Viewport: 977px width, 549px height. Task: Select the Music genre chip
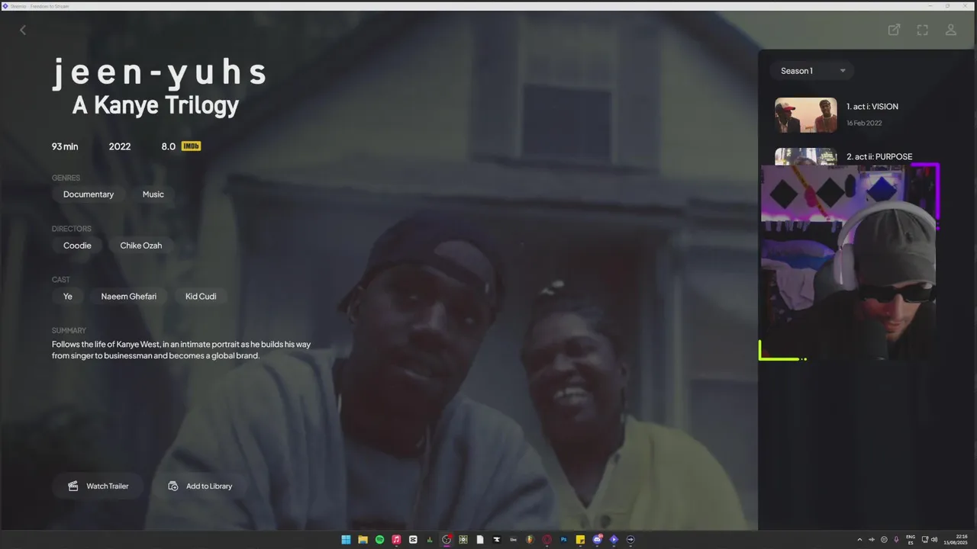(x=153, y=194)
